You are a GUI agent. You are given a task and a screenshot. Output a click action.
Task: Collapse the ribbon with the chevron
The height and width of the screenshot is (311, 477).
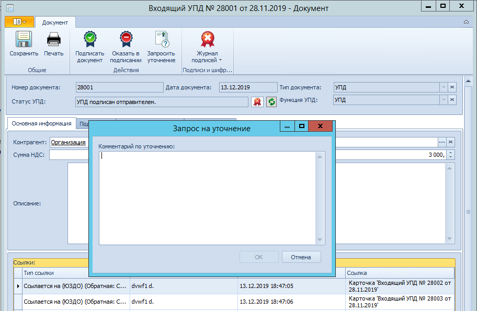point(466,22)
